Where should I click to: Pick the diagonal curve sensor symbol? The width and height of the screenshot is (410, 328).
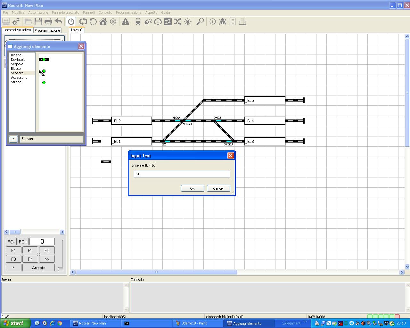[42, 72]
